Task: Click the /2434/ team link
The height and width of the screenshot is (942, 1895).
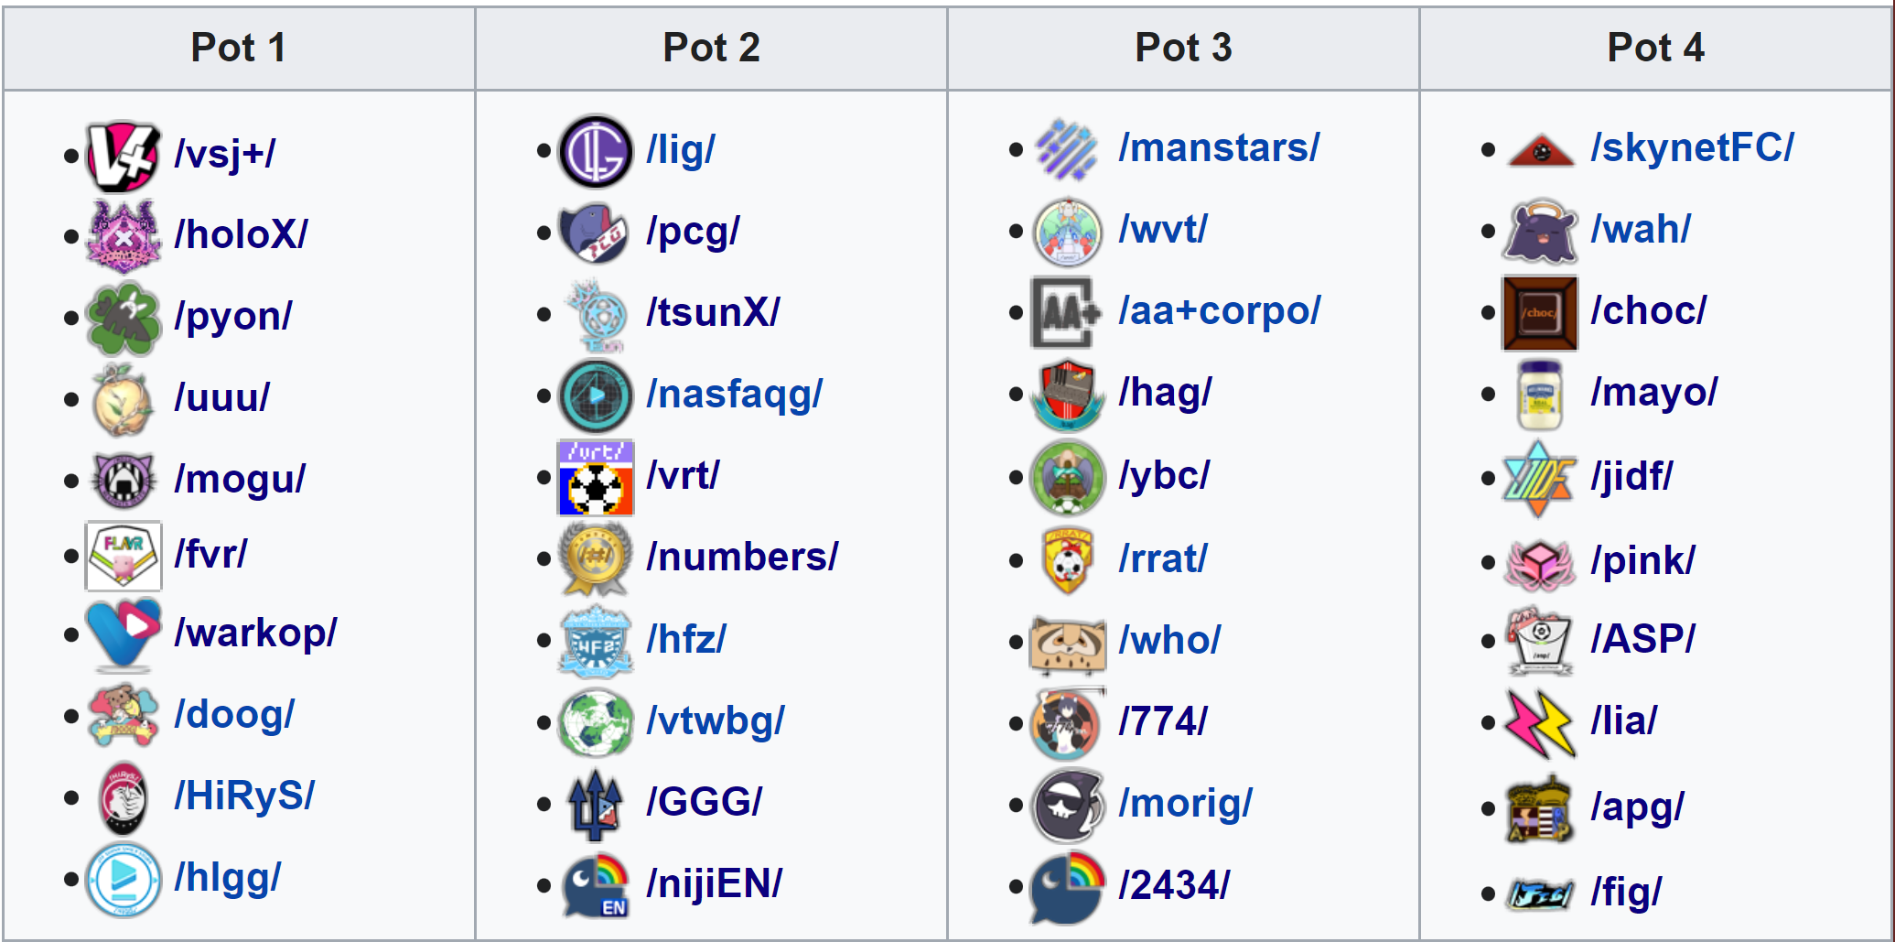Action: (1174, 885)
